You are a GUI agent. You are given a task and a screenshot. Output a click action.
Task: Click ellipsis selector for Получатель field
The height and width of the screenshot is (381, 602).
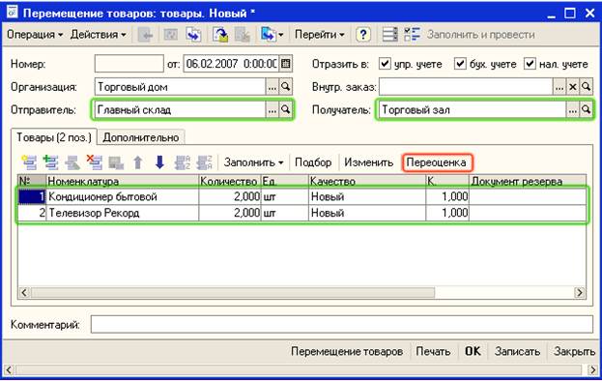pyautogui.click(x=572, y=110)
